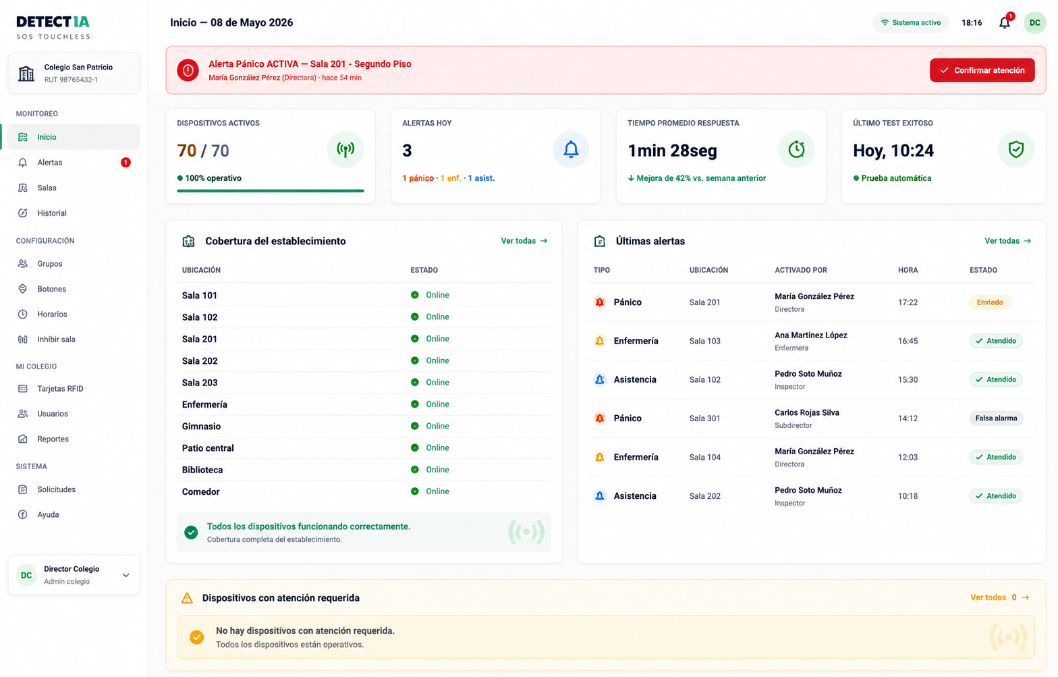Click Ana Martinez López in alerts table
The height and width of the screenshot is (677, 1058).
810,335
